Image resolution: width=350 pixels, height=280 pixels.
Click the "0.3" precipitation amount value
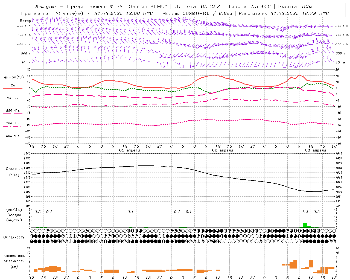(x=317, y=212)
